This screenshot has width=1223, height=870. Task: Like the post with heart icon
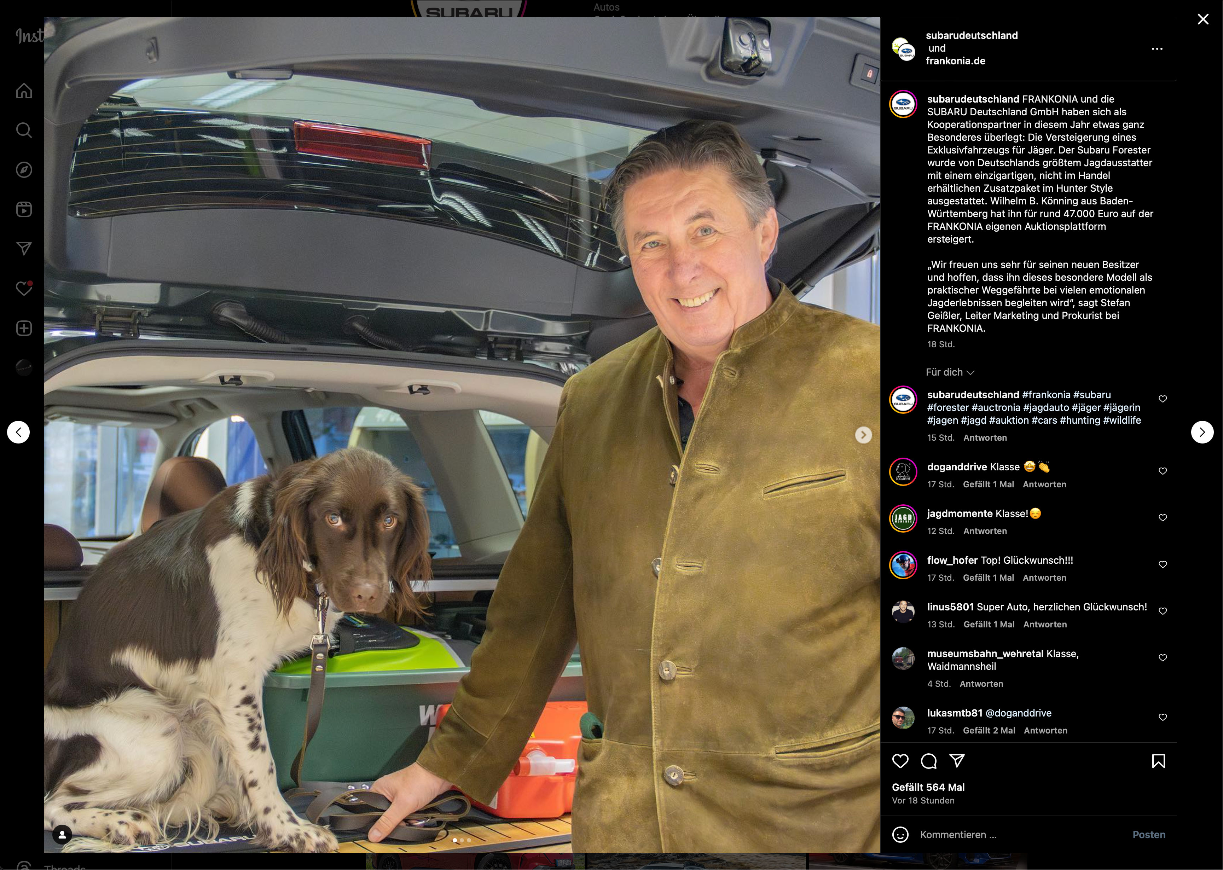900,761
